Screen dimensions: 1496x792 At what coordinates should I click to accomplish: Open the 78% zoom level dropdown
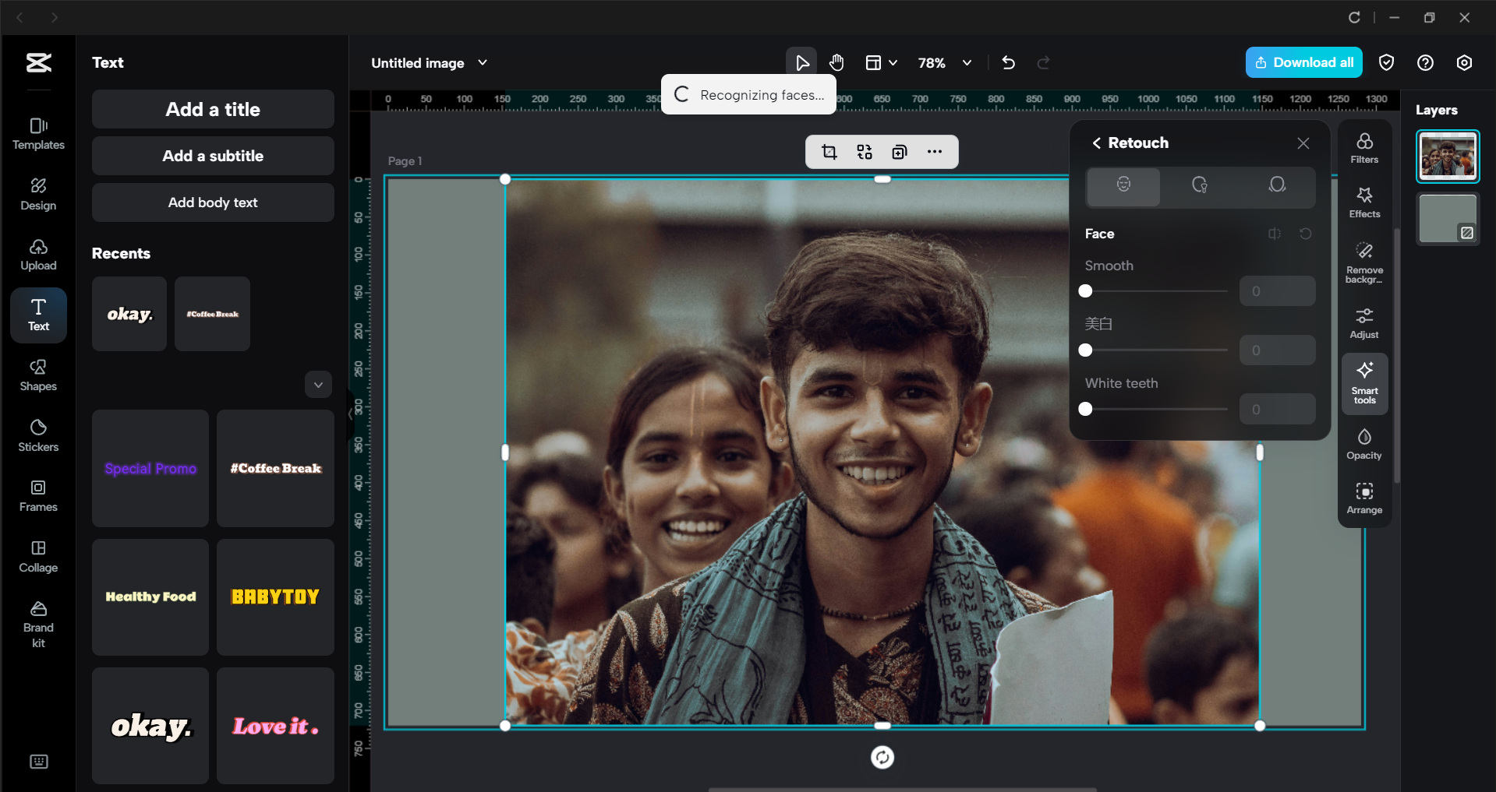(967, 62)
